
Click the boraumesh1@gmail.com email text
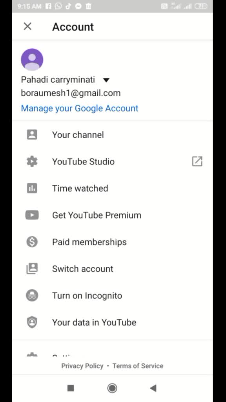coord(71,93)
